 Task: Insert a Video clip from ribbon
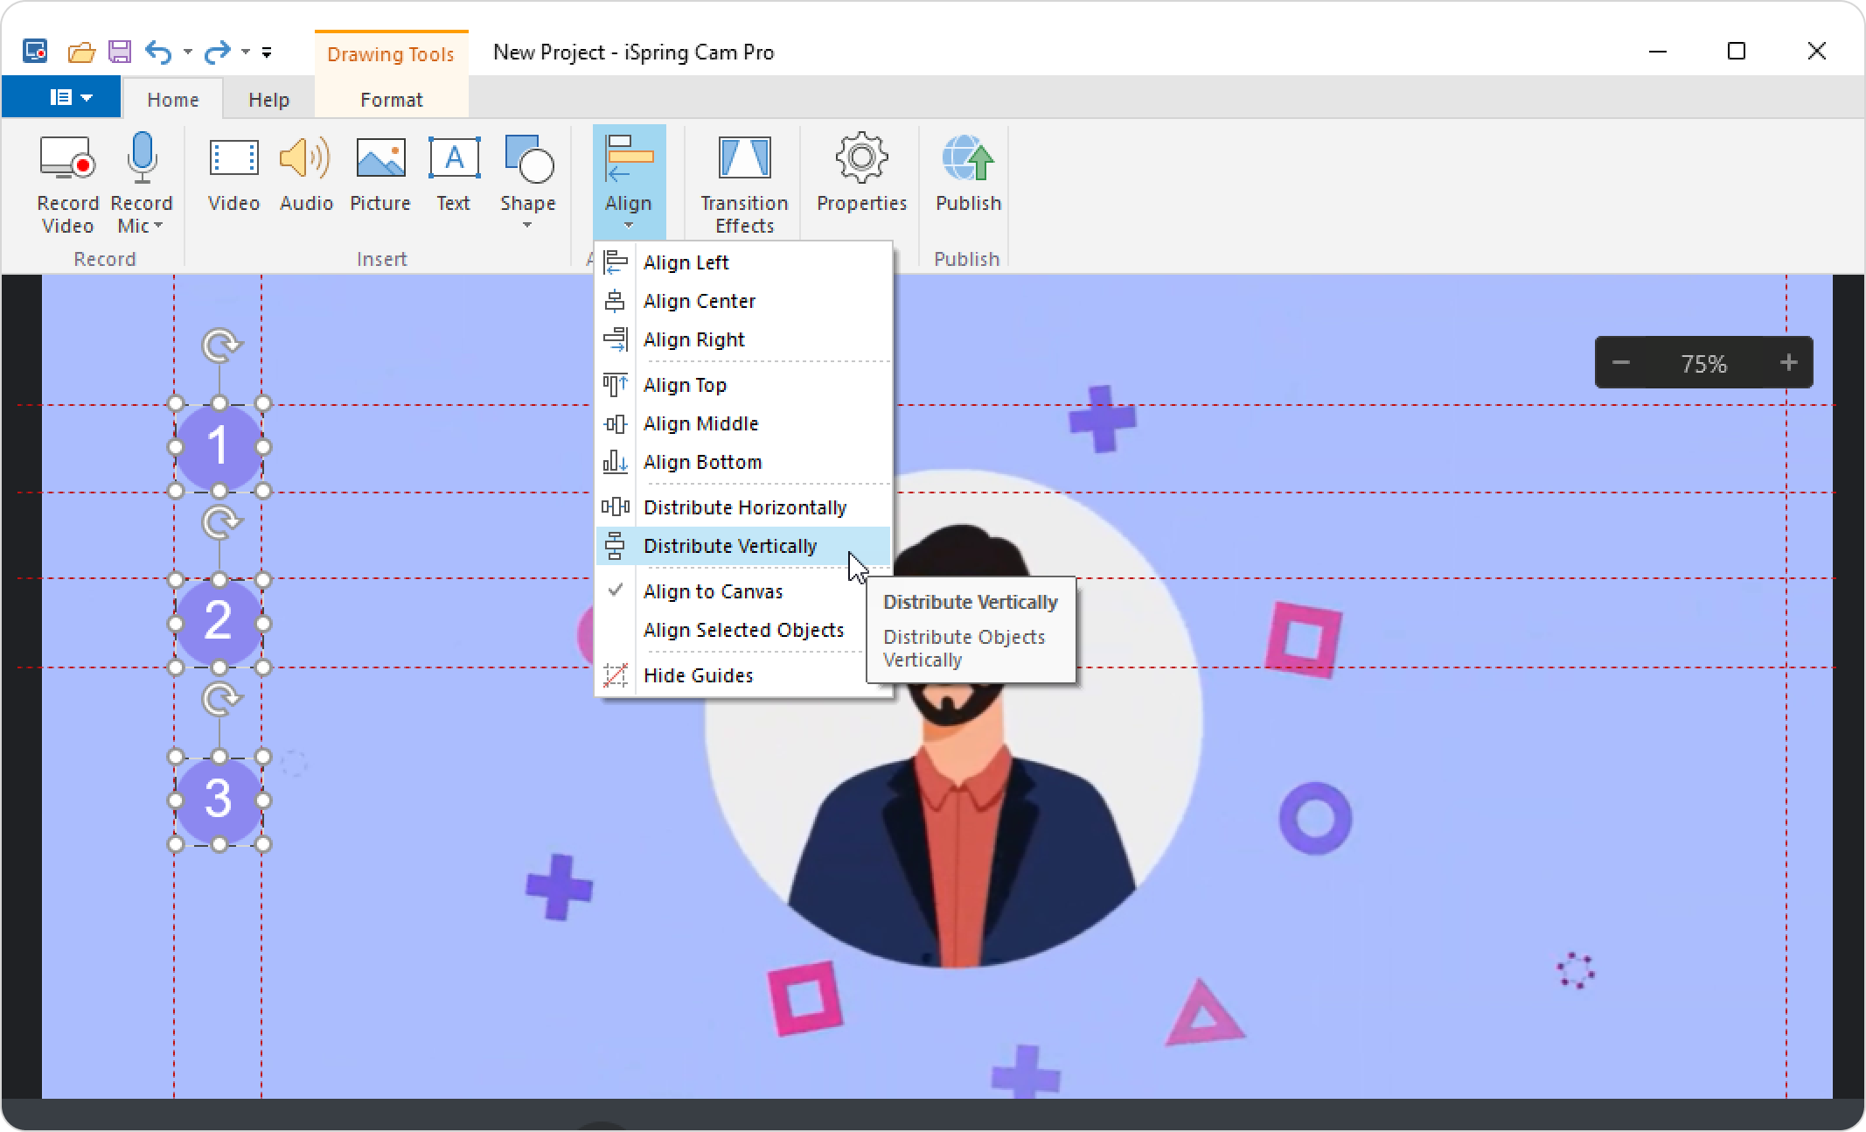tap(233, 160)
